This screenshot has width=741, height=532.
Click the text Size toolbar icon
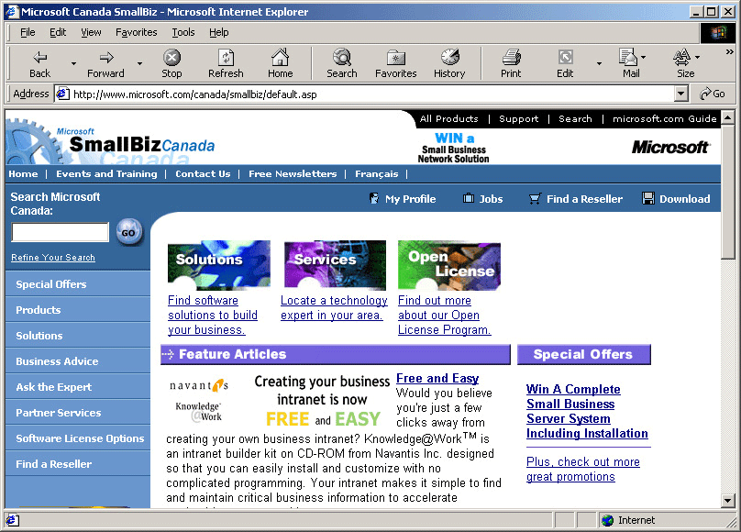point(681,57)
